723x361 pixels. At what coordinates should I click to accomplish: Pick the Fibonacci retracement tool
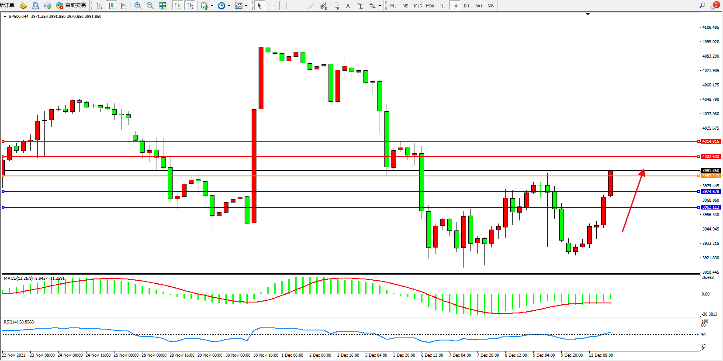[336, 6]
